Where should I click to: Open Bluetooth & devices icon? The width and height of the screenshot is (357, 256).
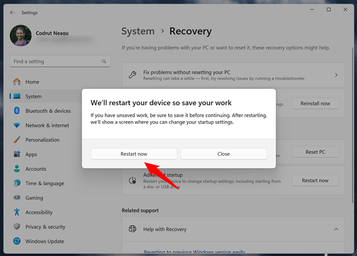click(17, 111)
